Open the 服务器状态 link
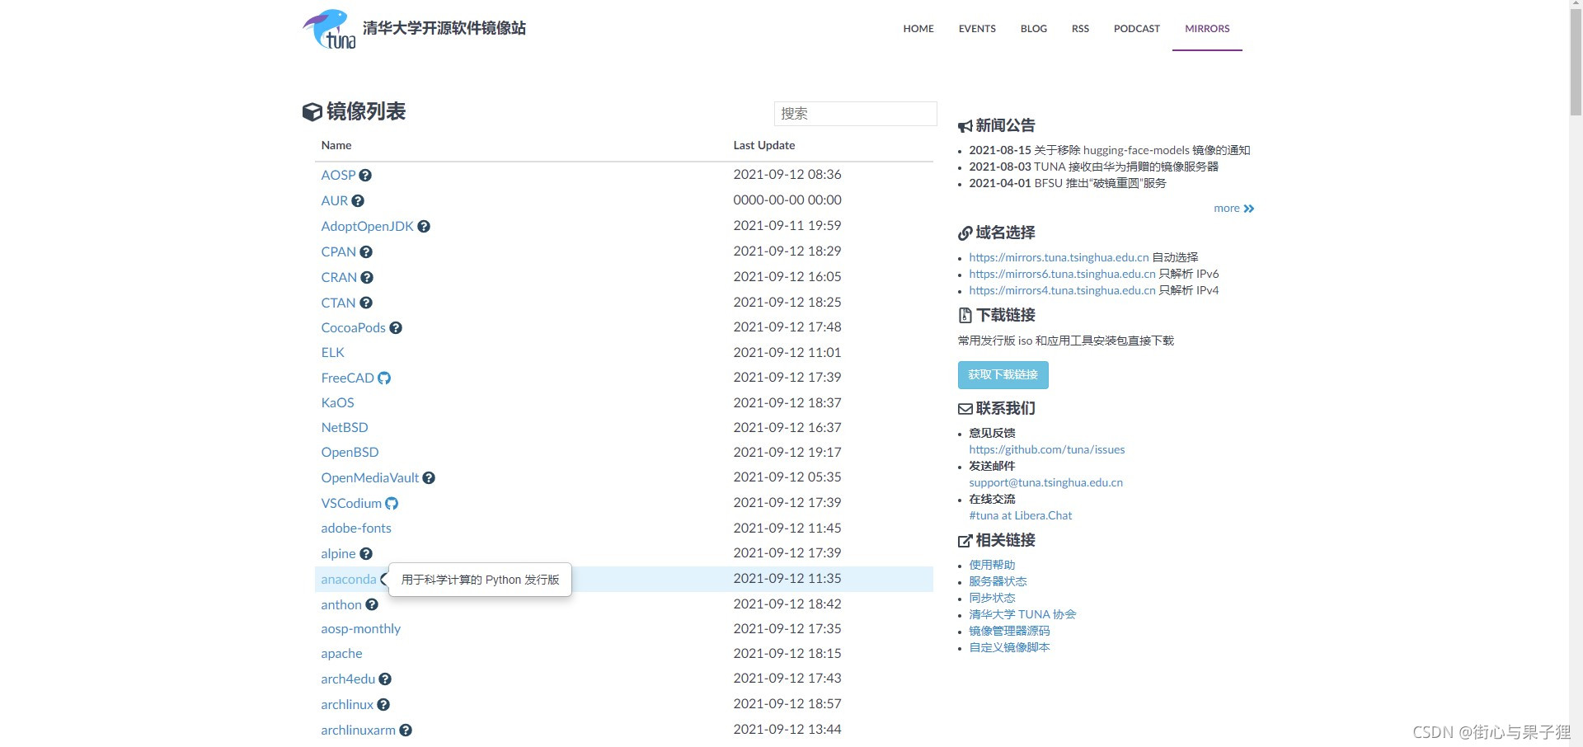The width and height of the screenshot is (1583, 747). coord(998,582)
